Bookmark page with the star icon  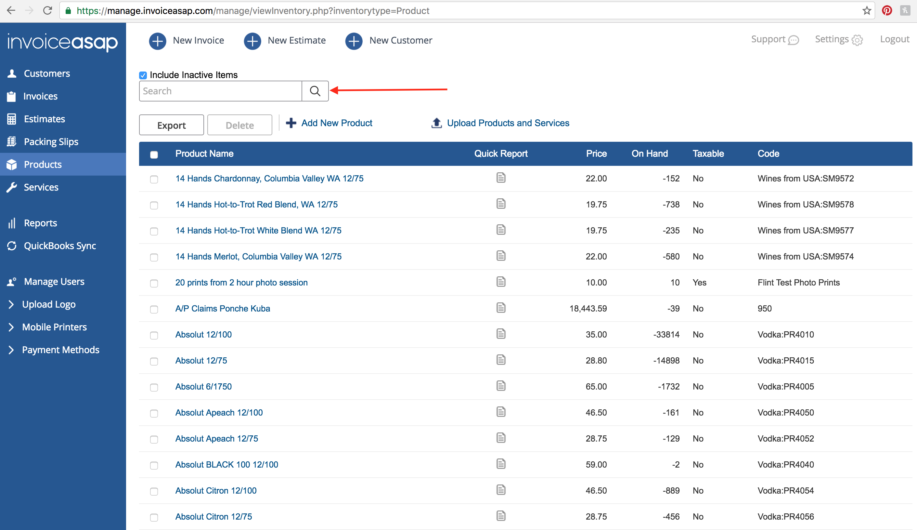(867, 10)
